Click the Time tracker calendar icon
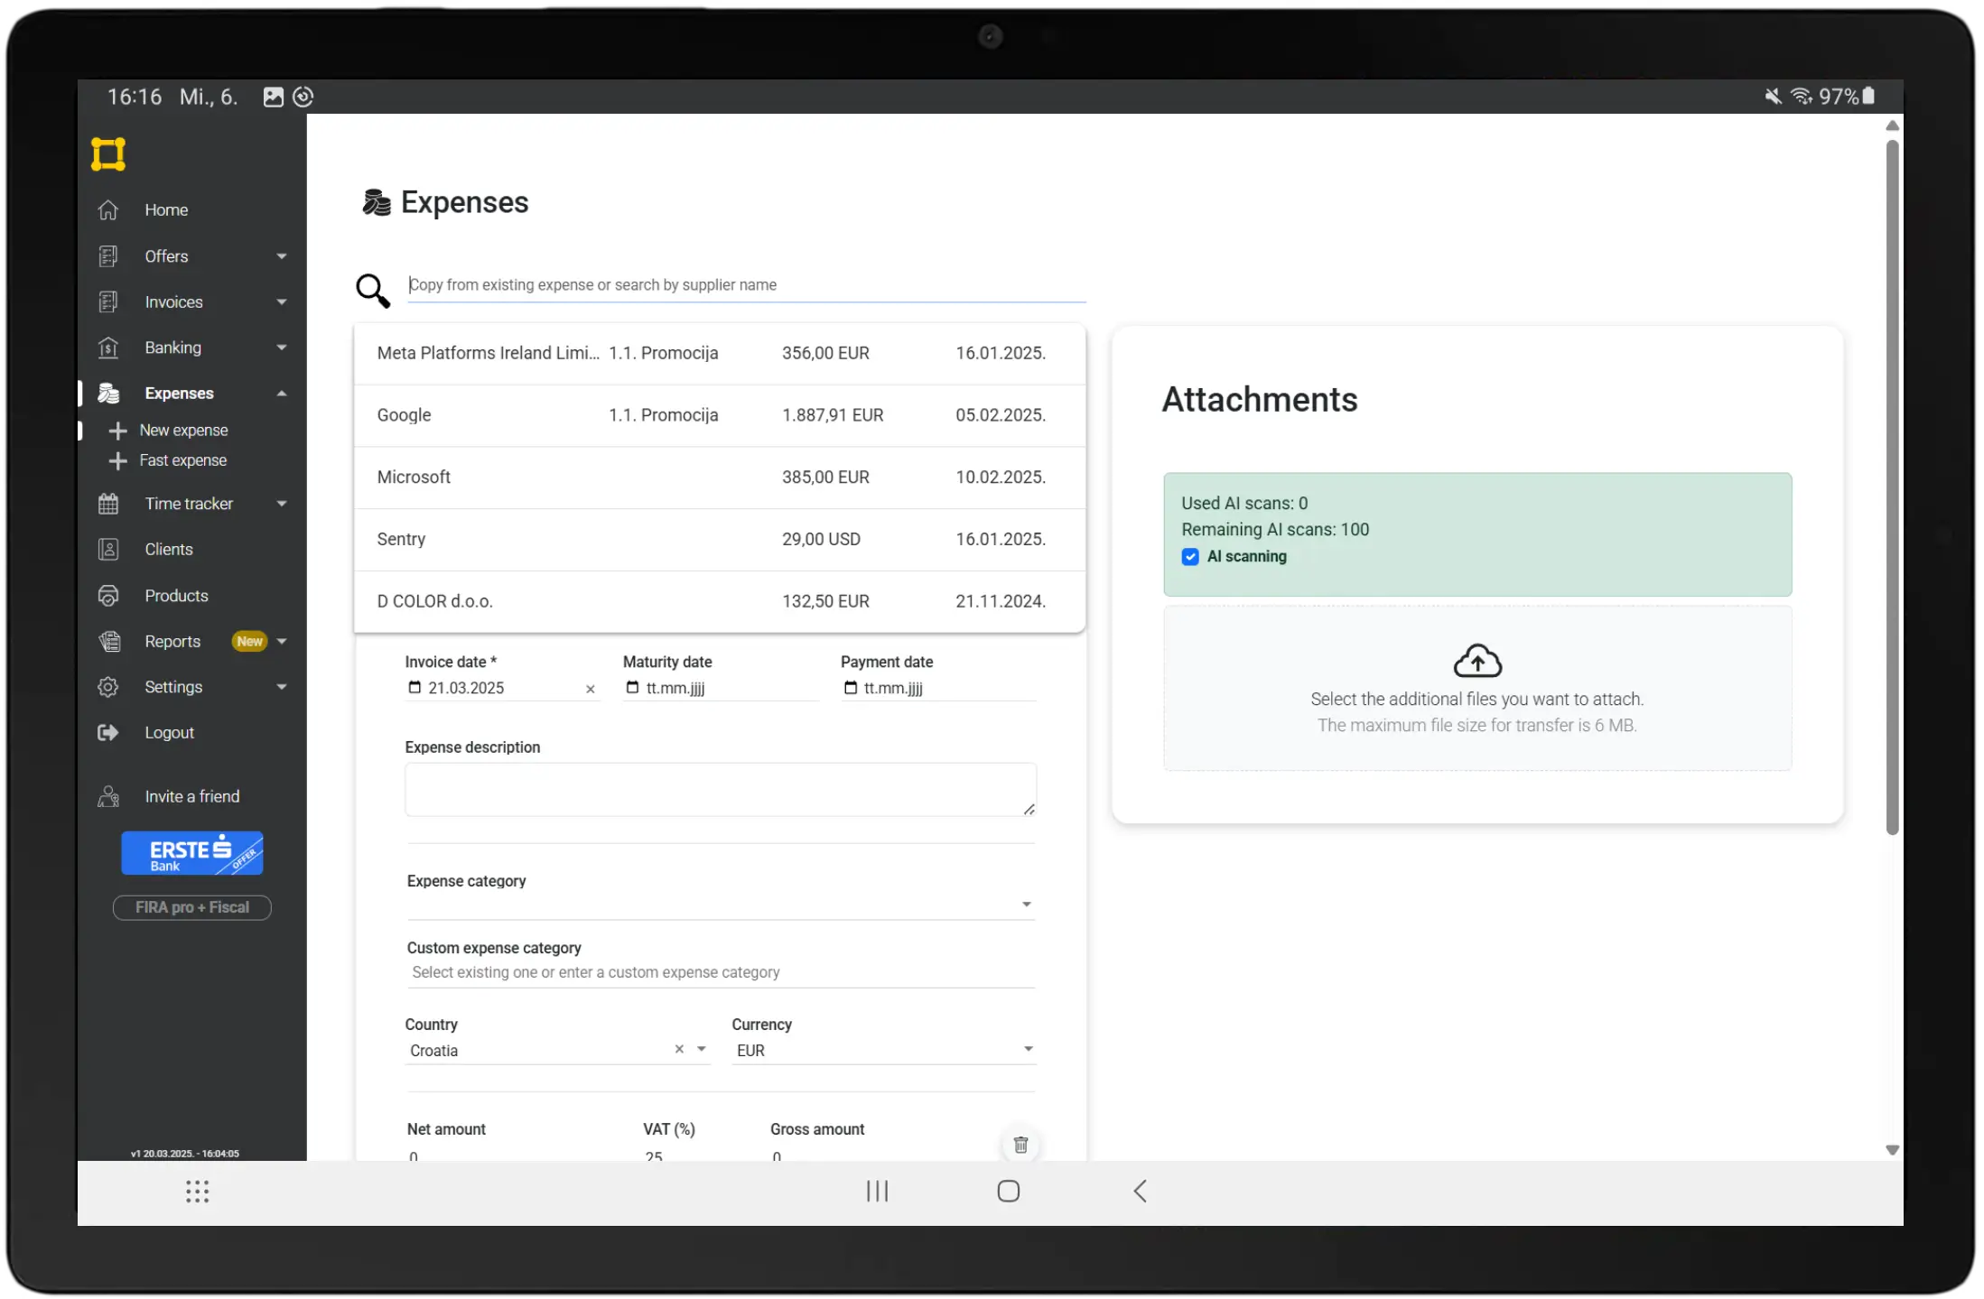 pos(108,504)
